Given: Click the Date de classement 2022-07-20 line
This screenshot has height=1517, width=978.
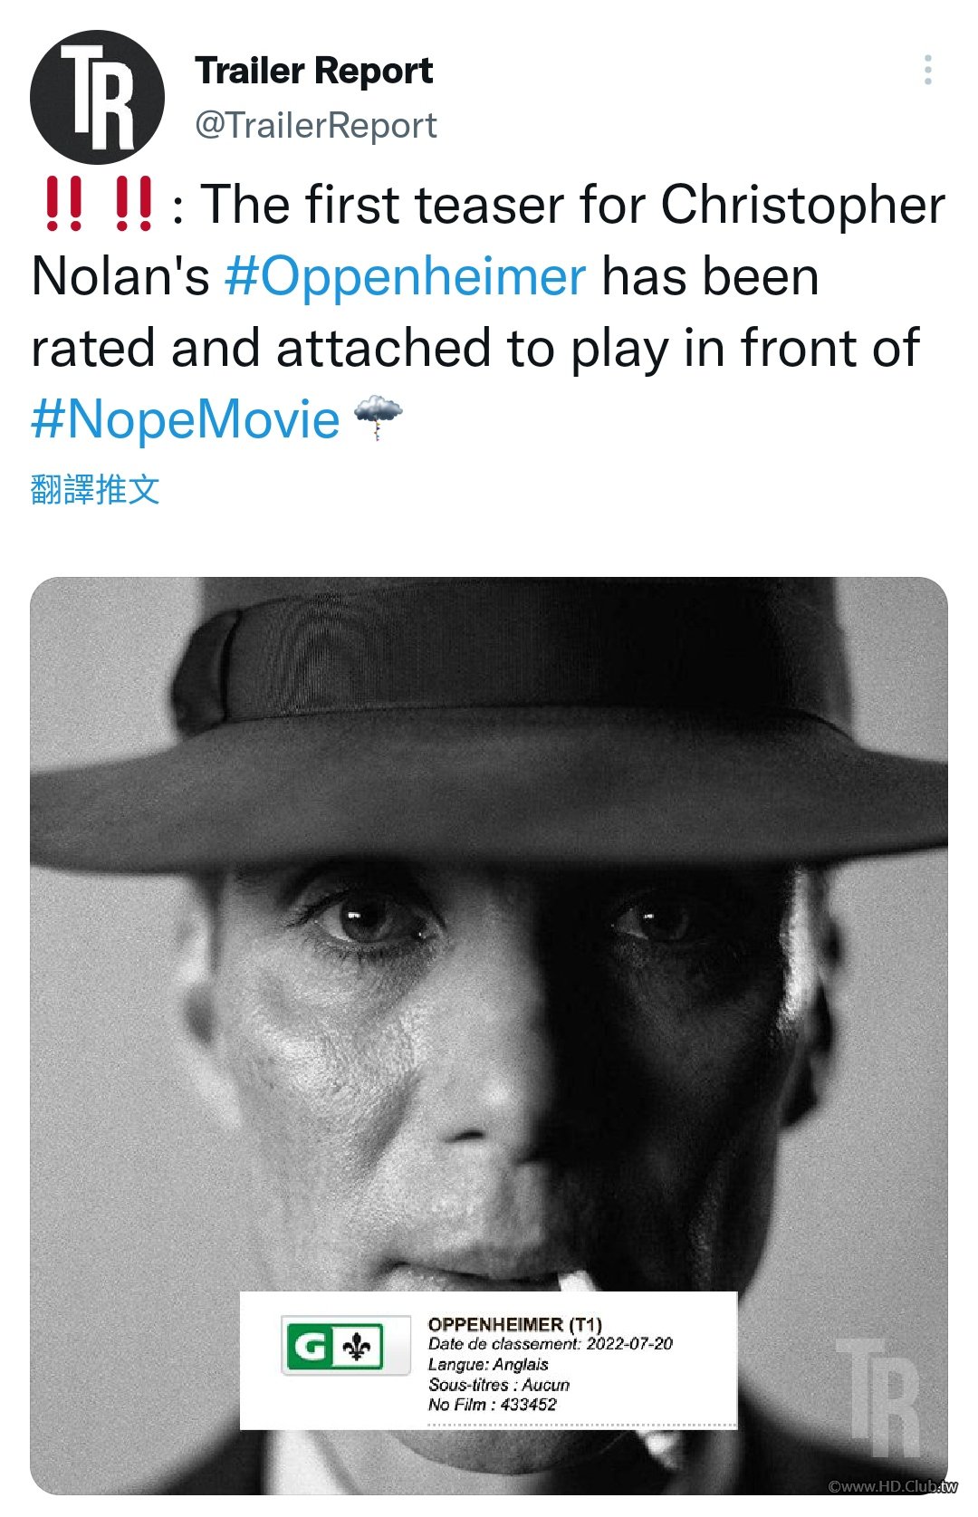Looking at the screenshot, I should [x=550, y=1344].
